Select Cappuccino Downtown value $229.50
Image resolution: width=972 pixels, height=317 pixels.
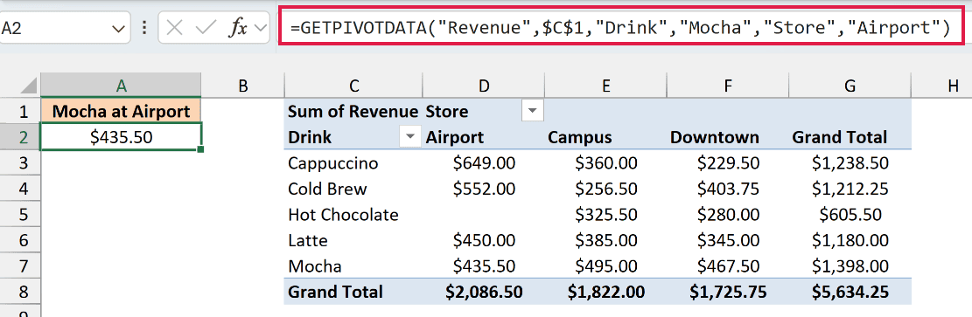pos(728,162)
